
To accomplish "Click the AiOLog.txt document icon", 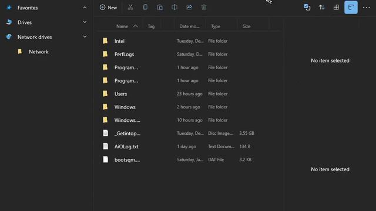I will click(105, 146).
